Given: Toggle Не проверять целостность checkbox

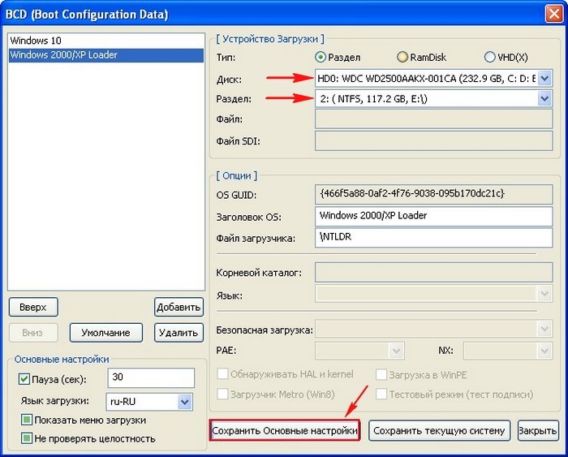Looking at the screenshot, I should [27, 438].
